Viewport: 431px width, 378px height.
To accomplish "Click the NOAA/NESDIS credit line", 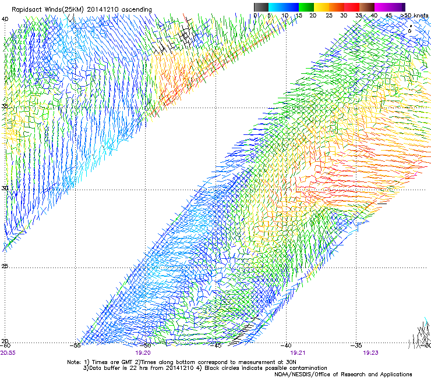I will 343,374.
